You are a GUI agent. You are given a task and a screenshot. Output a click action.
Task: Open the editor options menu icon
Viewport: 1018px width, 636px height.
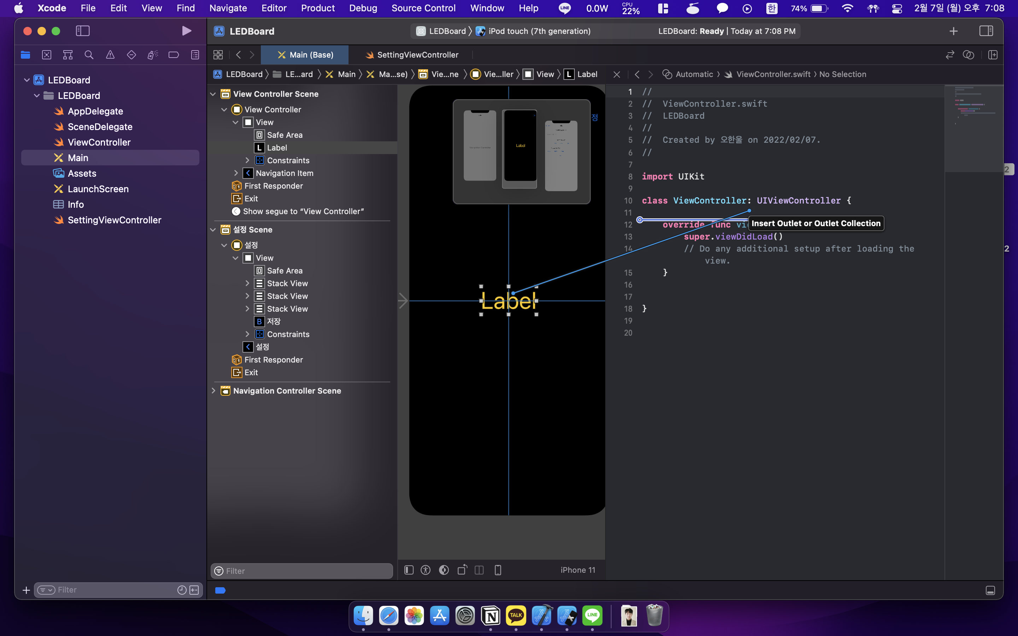click(969, 55)
